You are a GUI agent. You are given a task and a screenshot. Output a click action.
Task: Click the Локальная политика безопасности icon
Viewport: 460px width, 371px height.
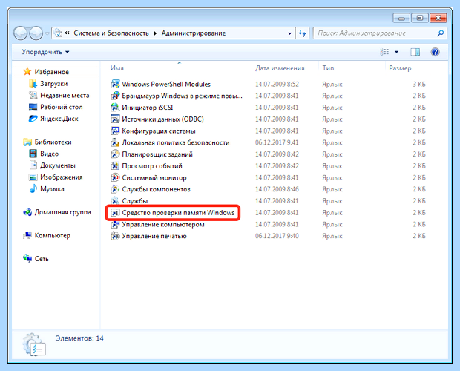115,142
